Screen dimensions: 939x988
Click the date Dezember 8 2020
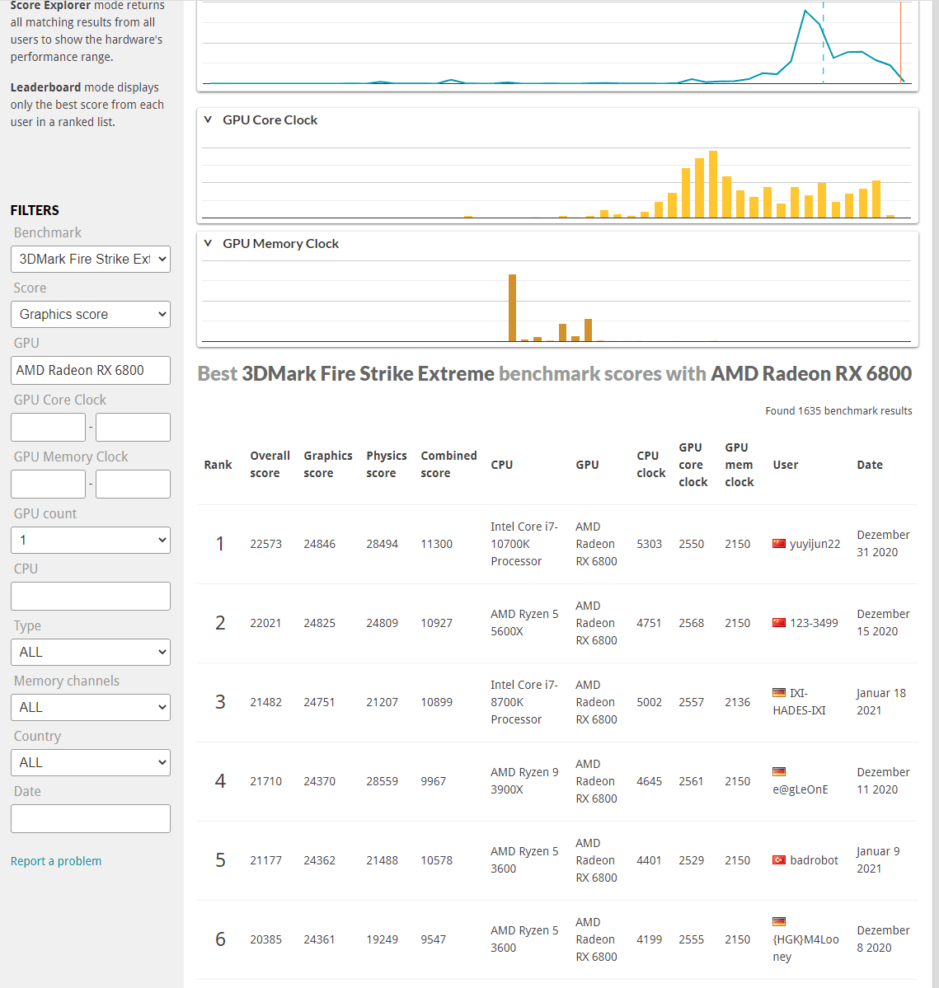coord(883,939)
